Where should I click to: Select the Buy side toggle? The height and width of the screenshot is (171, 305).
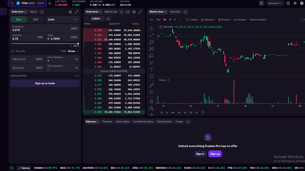click(x=19, y=20)
